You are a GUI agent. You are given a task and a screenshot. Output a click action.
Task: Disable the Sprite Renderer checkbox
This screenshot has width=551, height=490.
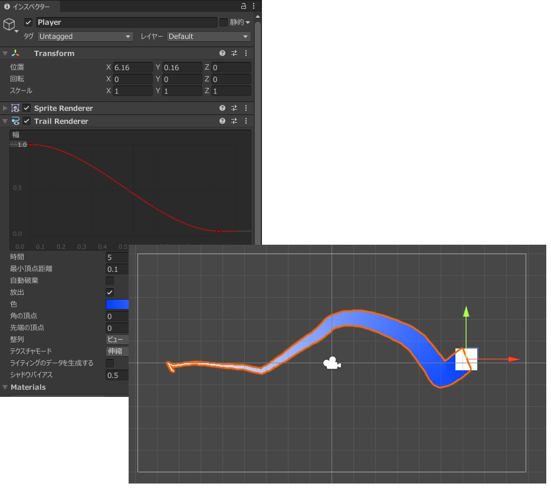click(27, 108)
